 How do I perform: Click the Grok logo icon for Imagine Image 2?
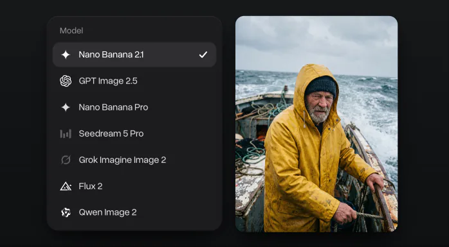click(x=66, y=160)
